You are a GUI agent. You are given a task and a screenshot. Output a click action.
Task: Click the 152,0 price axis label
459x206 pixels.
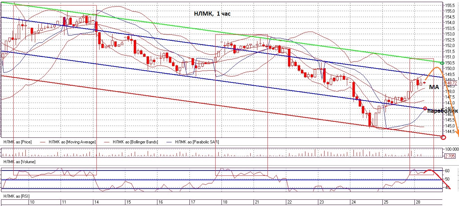point(450,46)
